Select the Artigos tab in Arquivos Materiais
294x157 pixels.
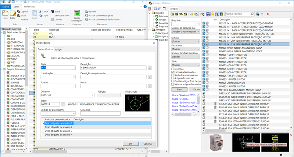(174, 9)
